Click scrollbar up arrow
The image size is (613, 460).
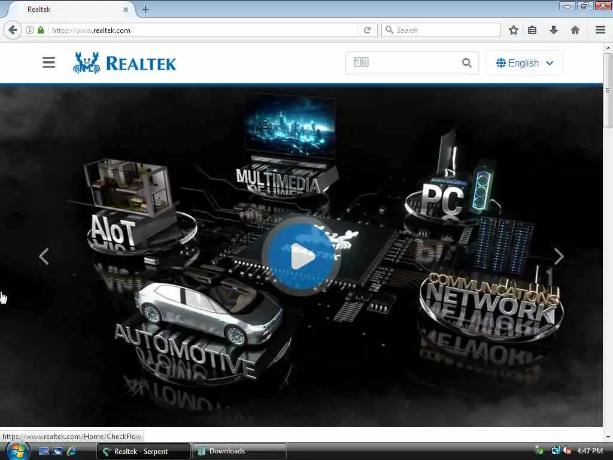(x=608, y=48)
